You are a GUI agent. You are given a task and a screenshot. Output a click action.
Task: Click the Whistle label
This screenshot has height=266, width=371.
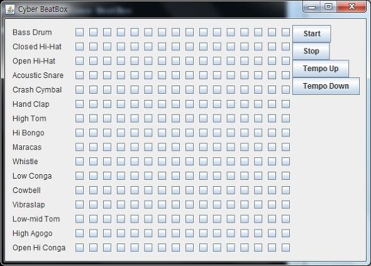[x=25, y=162]
